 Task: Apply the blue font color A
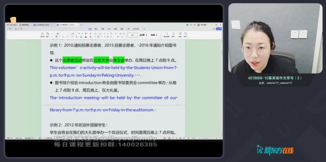(x=86, y=36)
